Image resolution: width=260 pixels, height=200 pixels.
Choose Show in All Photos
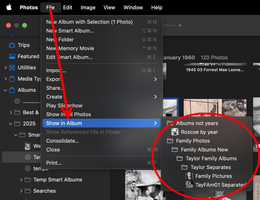[102, 114]
